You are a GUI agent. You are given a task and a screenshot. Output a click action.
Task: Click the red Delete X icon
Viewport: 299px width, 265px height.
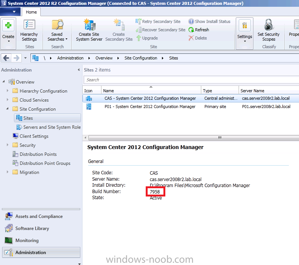[x=191, y=38]
